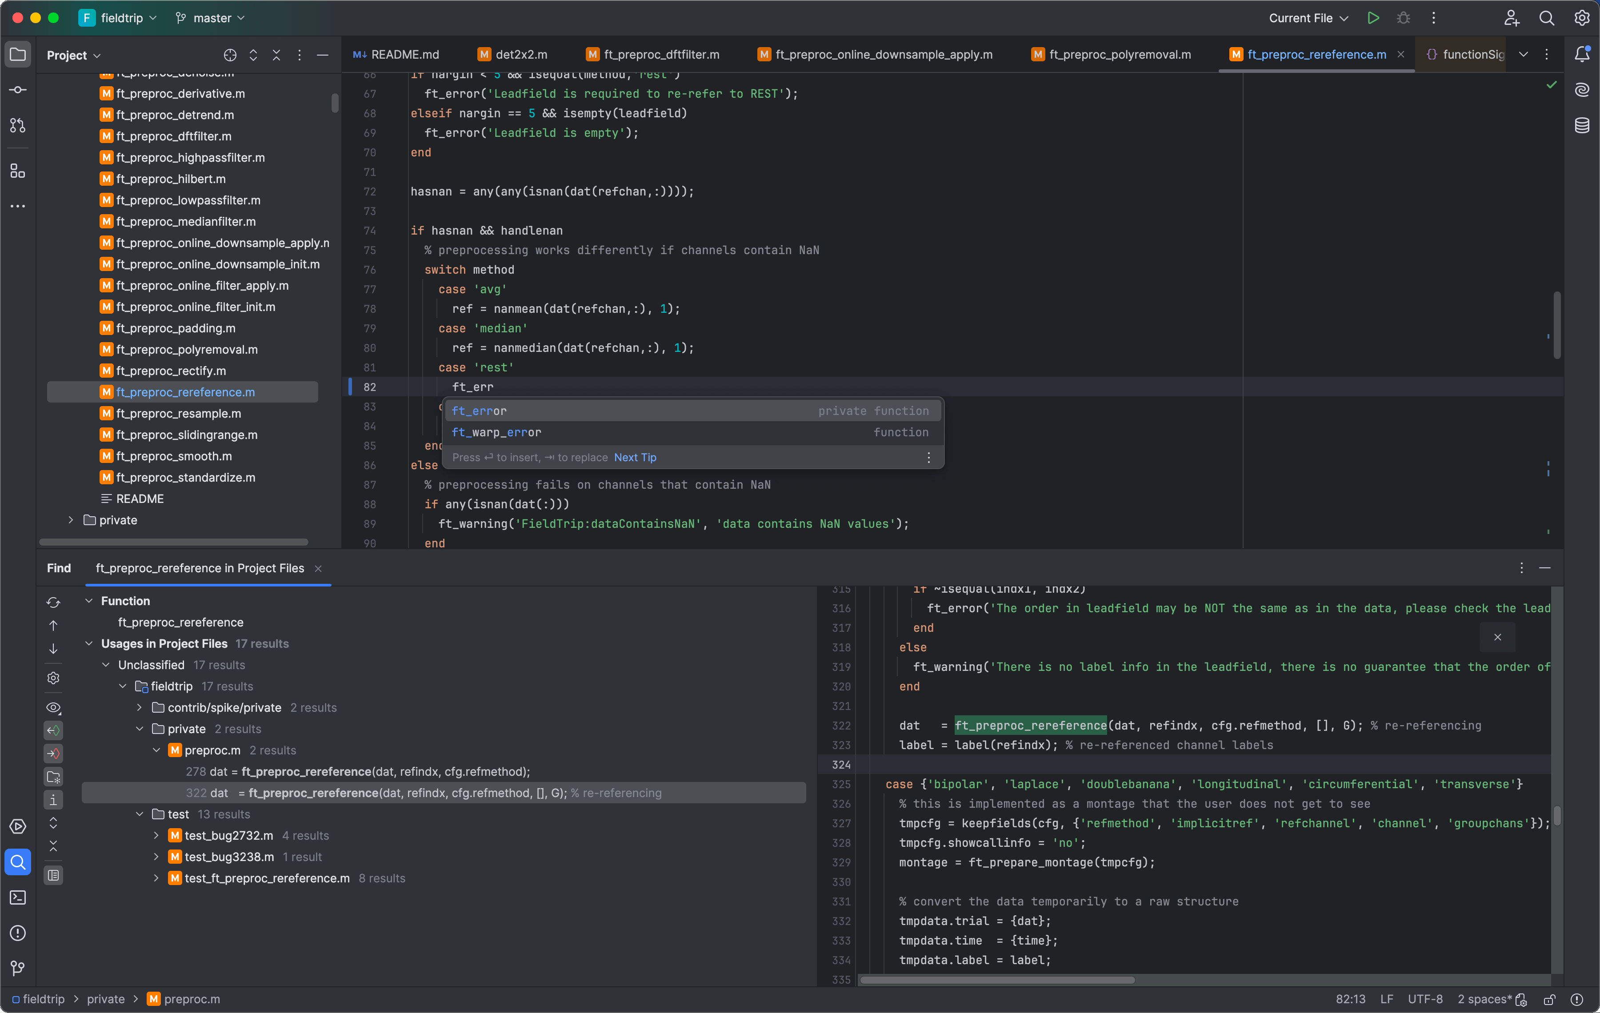The height and width of the screenshot is (1013, 1600).
Task: Expand the contrib/spike/private results folder
Action: (139, 707)
